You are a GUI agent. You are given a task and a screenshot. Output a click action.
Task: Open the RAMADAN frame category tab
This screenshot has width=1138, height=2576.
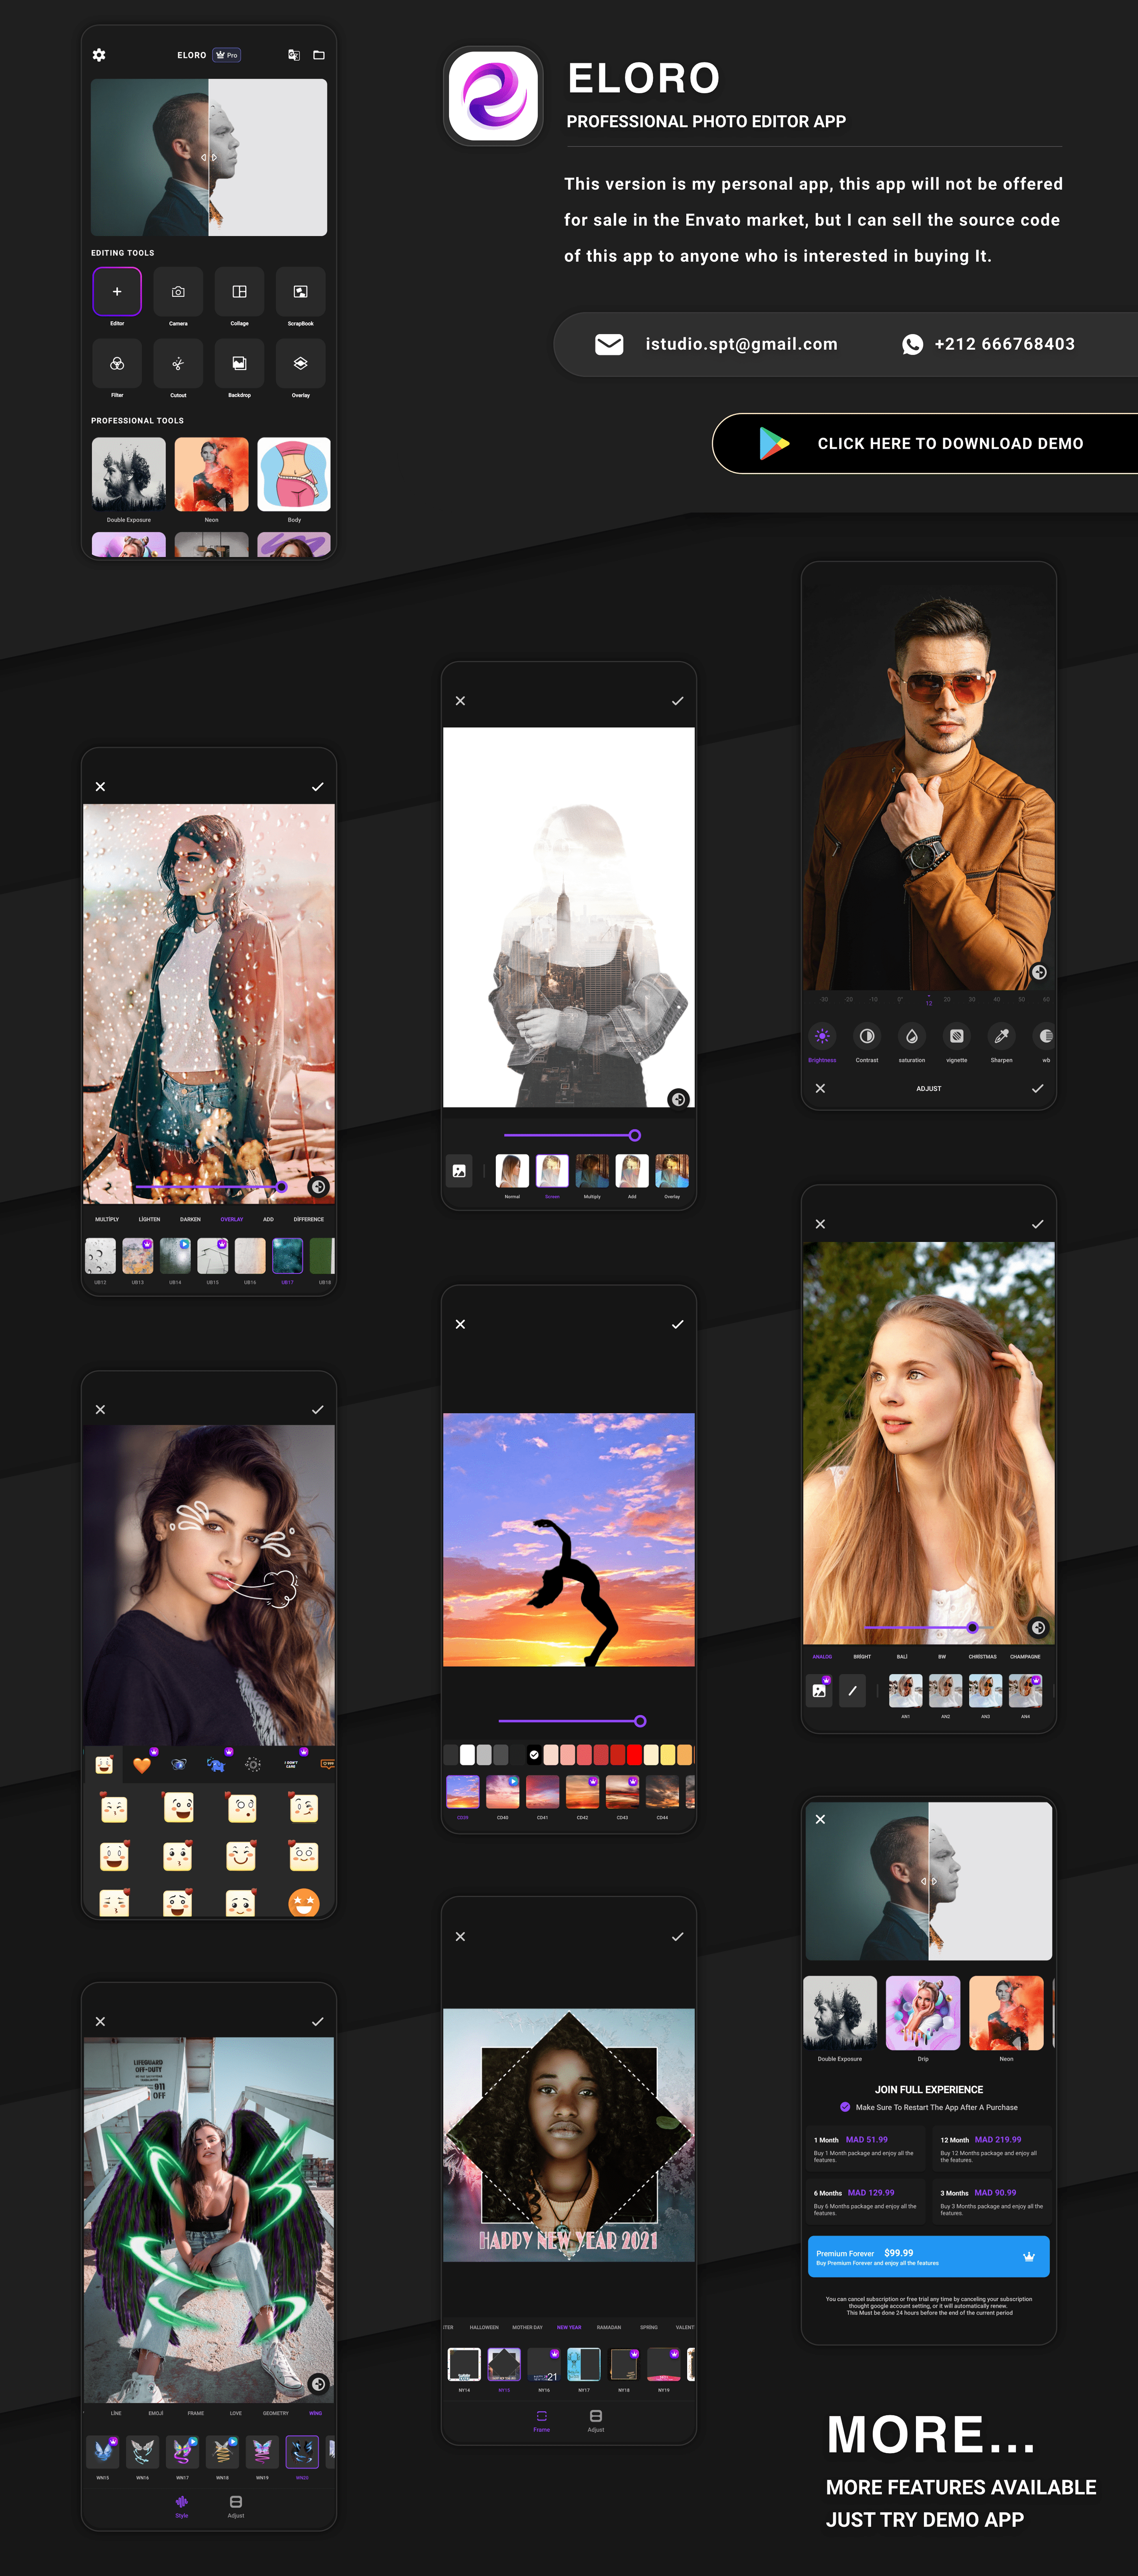click(609, 2327)
